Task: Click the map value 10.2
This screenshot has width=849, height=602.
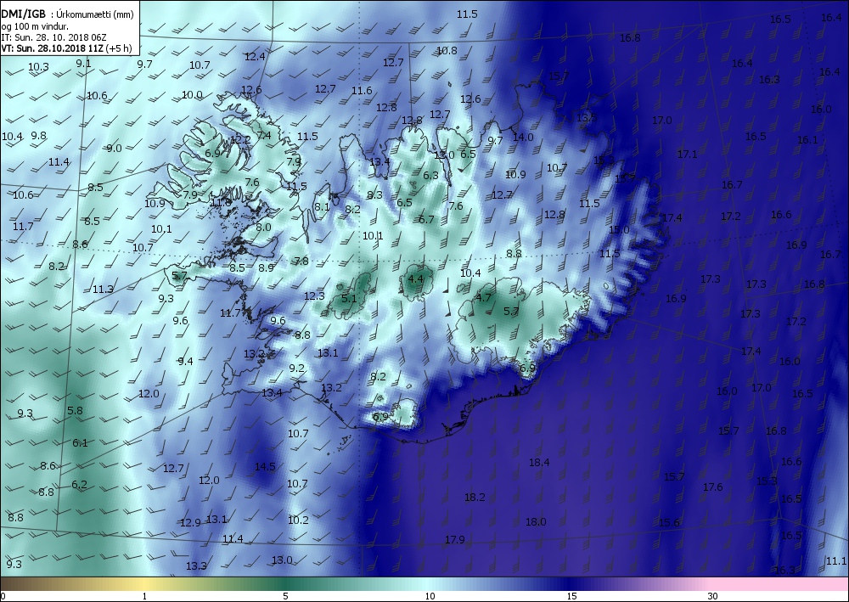Action: click(x=298, y=520)
